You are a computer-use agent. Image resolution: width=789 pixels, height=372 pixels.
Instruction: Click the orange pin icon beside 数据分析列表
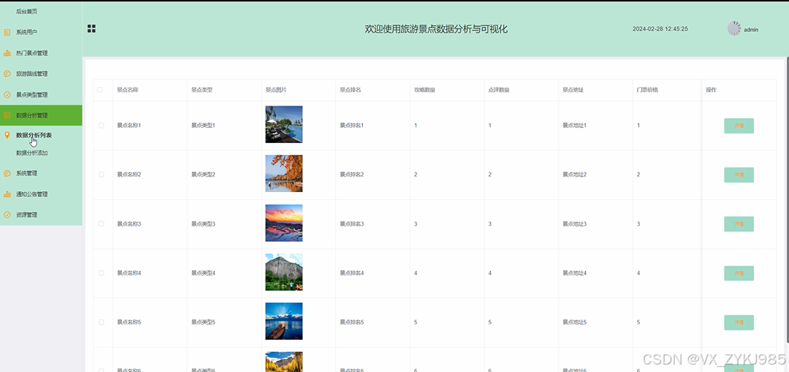click(7, 135)
